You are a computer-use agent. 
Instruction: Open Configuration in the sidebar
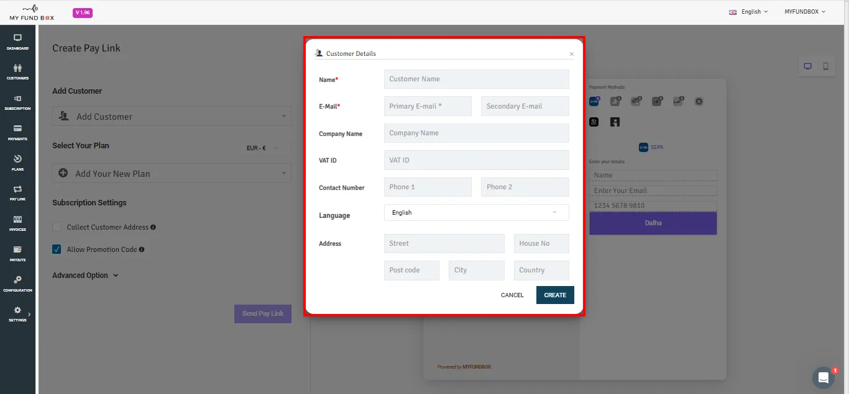pos(17,284)
